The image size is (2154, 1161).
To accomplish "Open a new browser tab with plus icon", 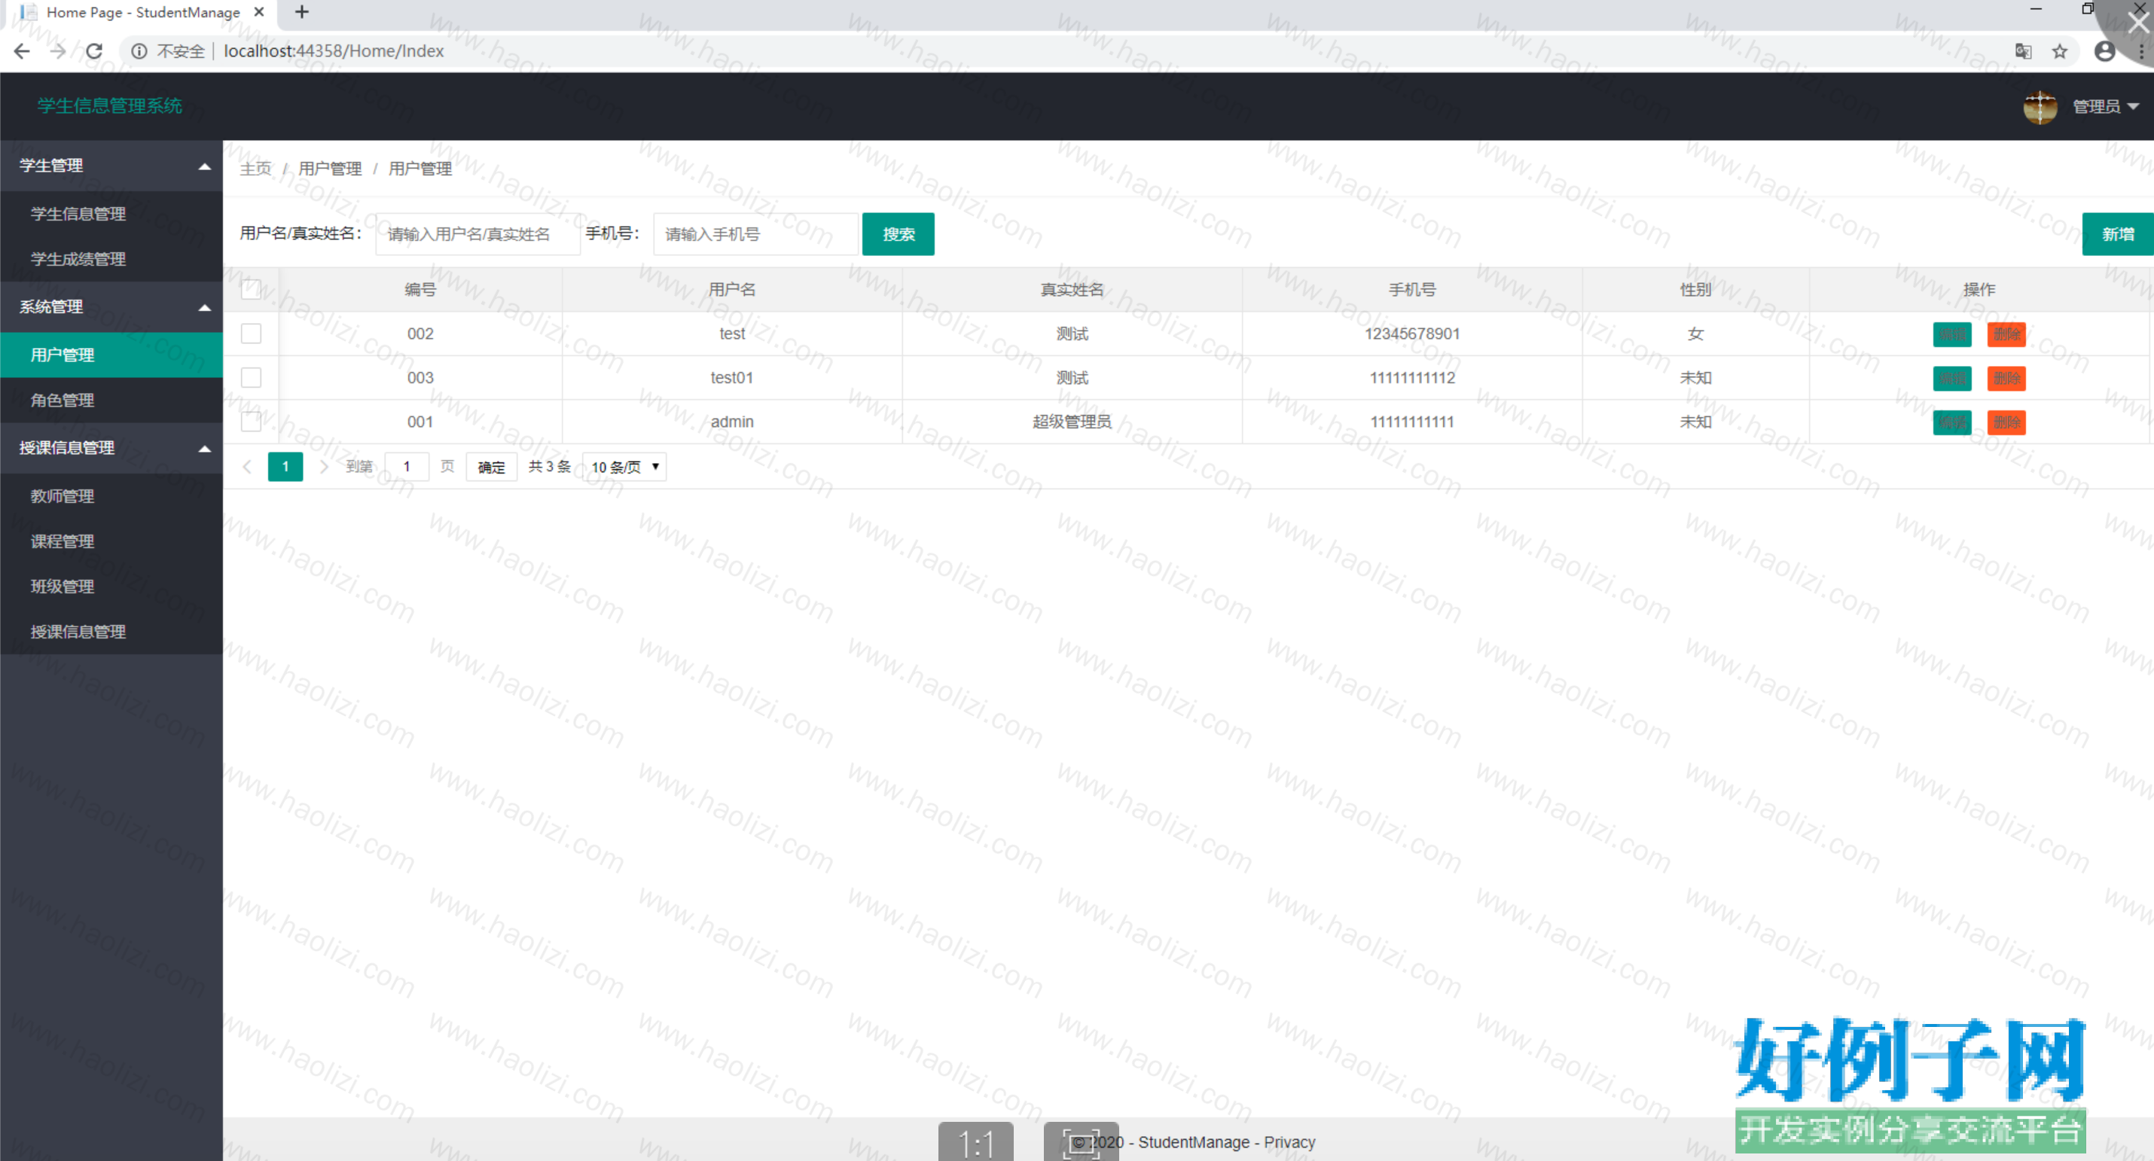I will point(302,12).
